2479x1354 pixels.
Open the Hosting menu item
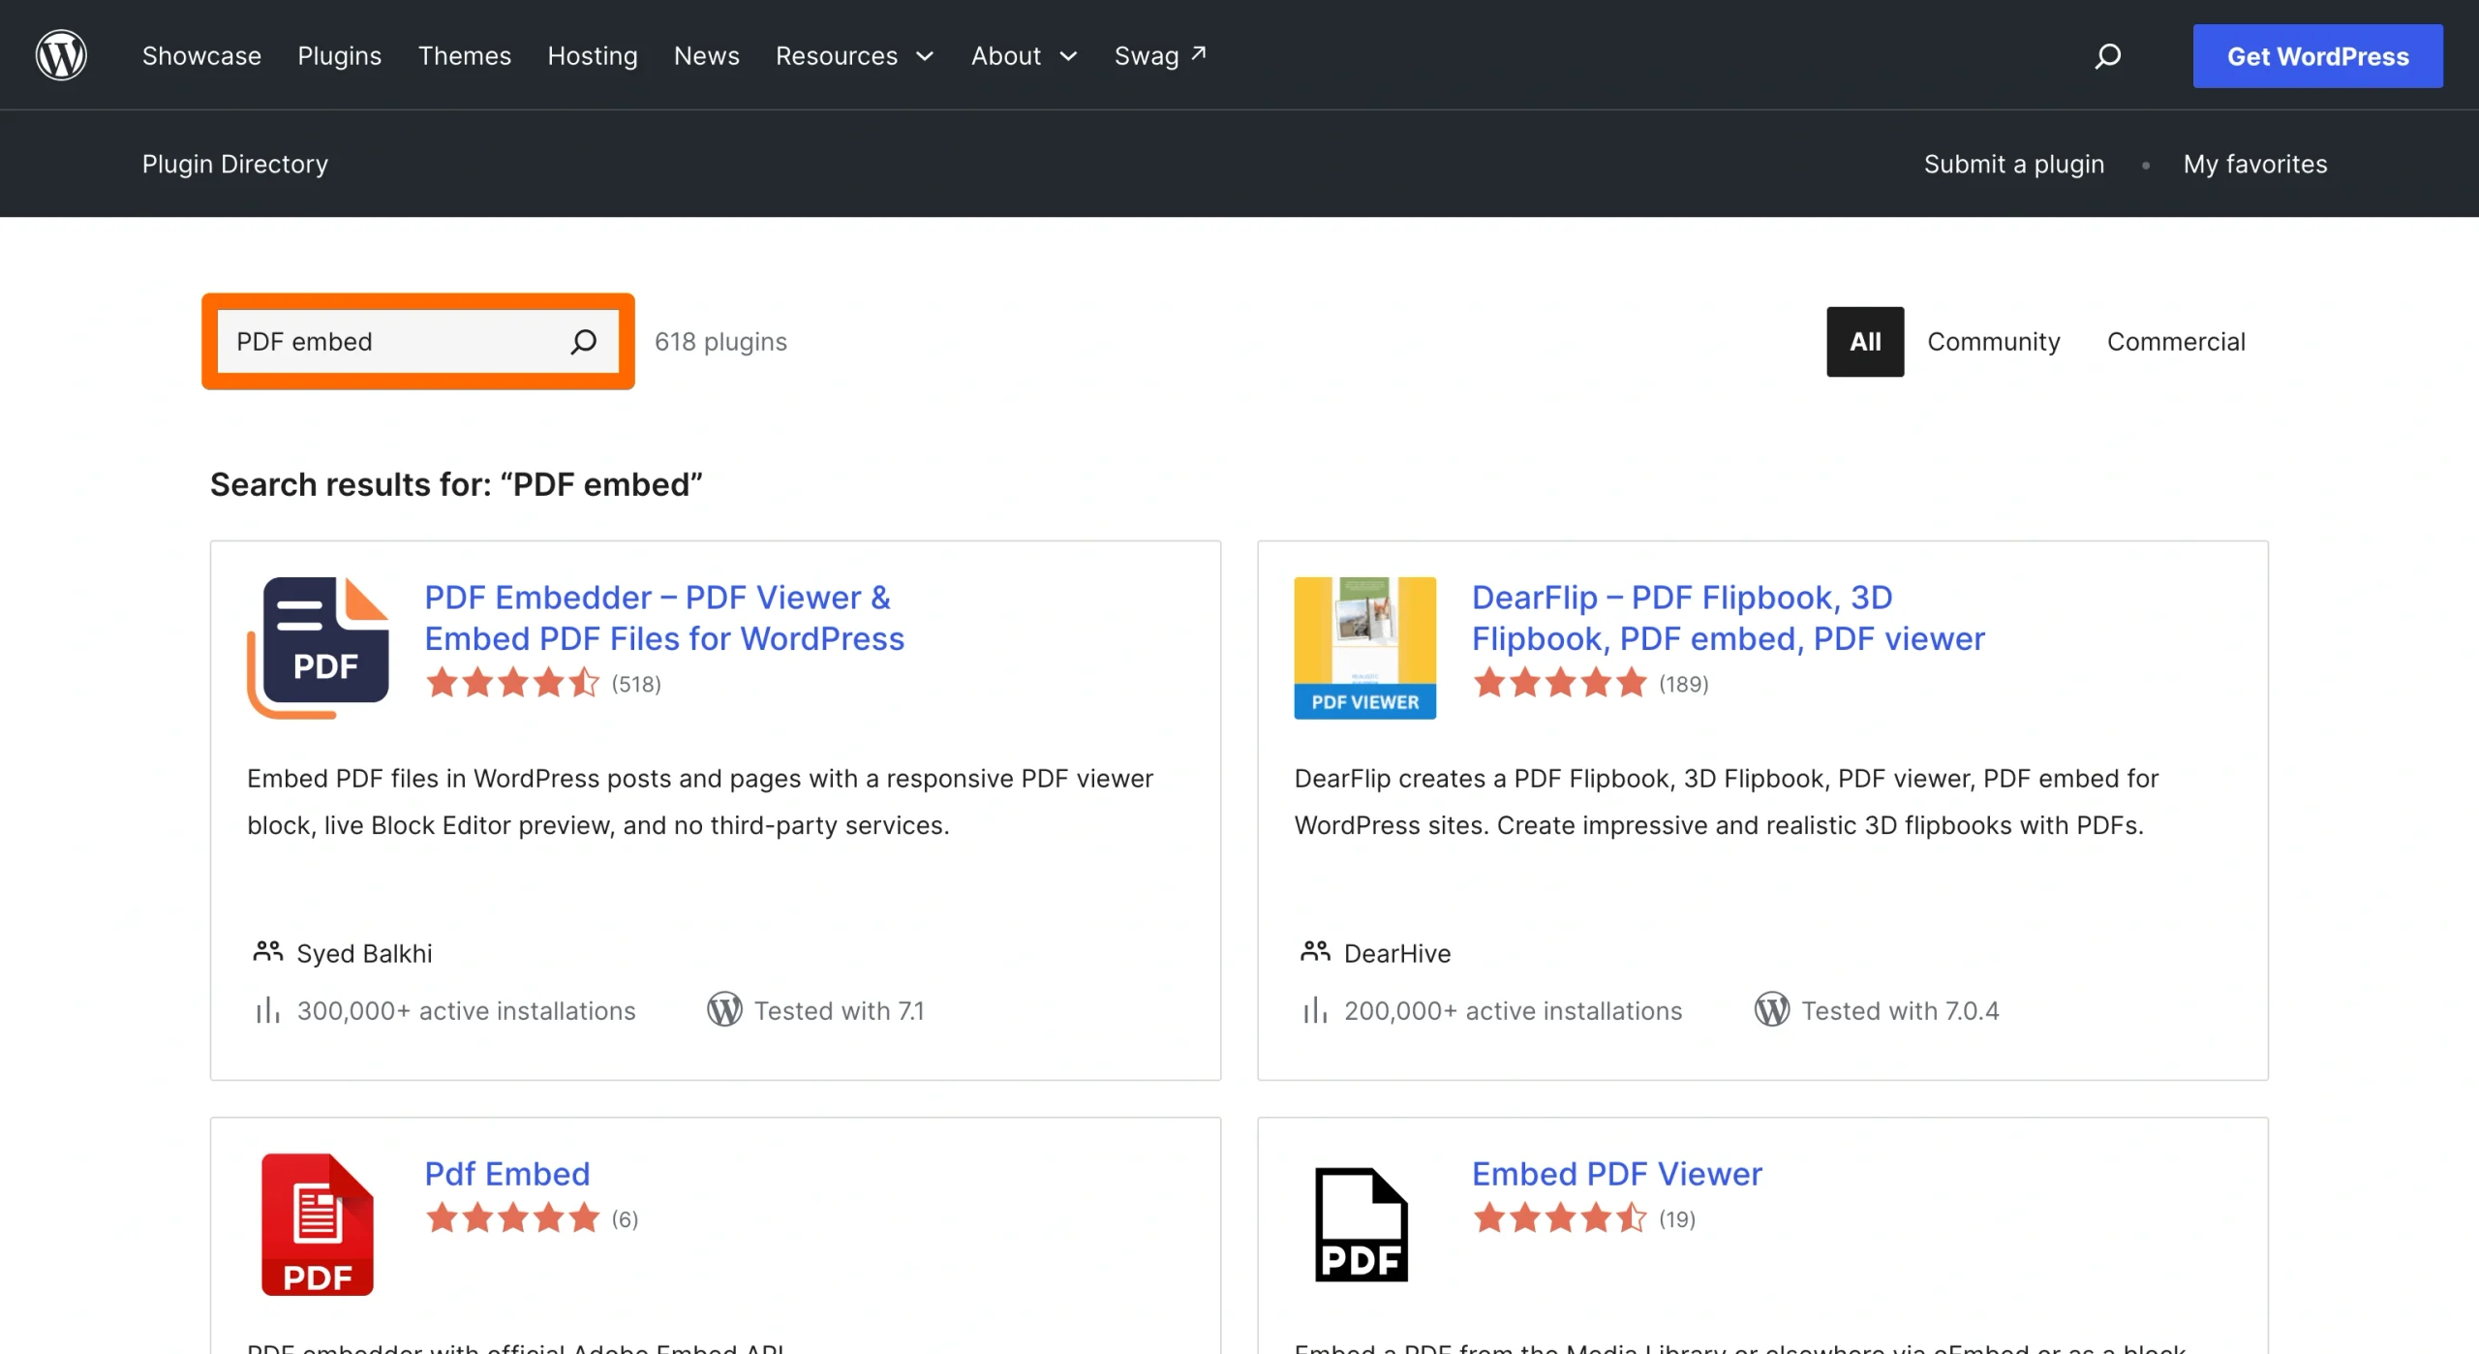click(x=592, y=56)
